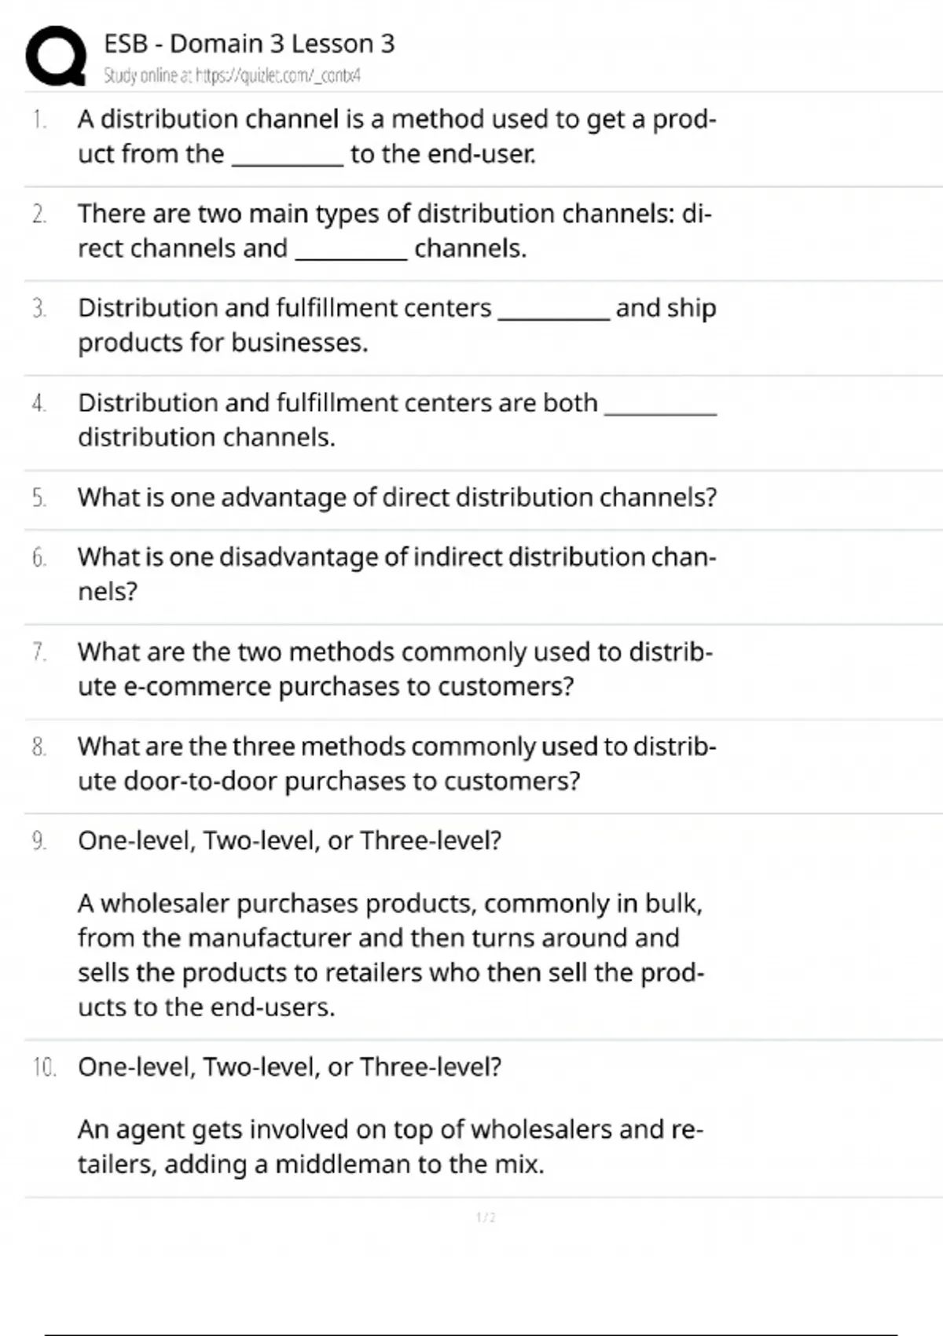Click the door-to-door purchases question text
943x1336 pixels.
[397, 763]
